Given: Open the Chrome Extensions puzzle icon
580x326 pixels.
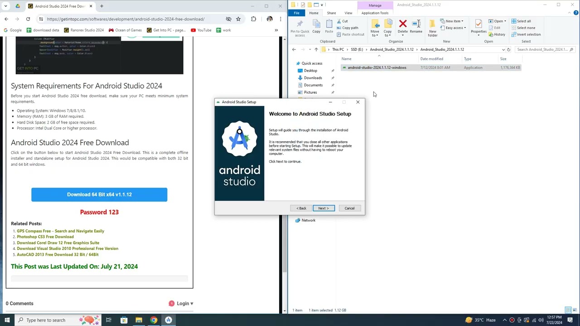Looking at the screenshot, I should coord(253,19).
